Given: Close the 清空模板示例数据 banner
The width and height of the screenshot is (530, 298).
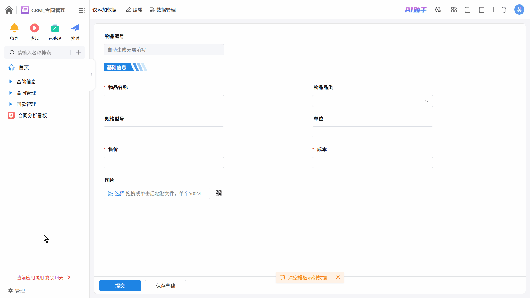Looking at the screenshot, I should click(338, 277).
